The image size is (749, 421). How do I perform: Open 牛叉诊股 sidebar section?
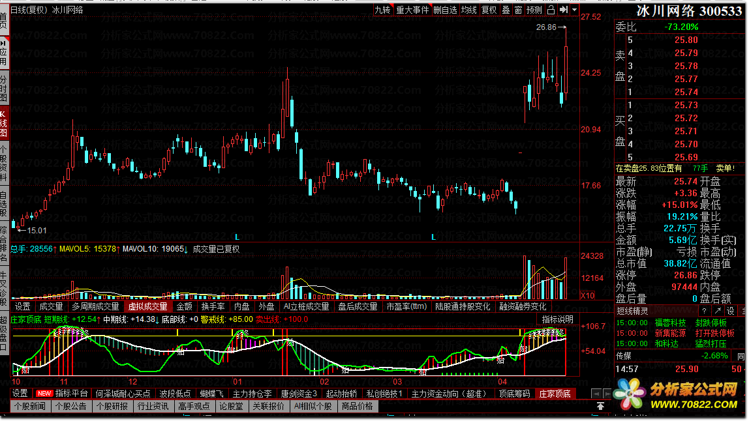pyautogui.click(x=4, y=289)
